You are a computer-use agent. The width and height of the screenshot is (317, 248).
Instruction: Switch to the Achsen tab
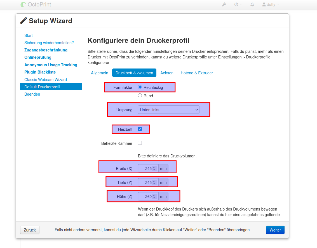coord(167,73)
